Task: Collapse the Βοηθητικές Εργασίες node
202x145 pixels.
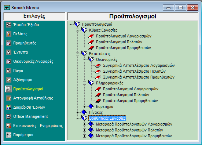Action: point(77,118)
